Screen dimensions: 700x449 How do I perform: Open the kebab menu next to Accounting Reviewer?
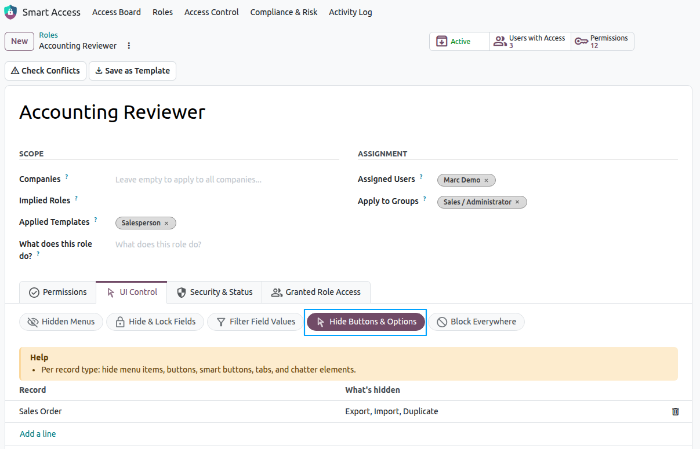[129, 46]
